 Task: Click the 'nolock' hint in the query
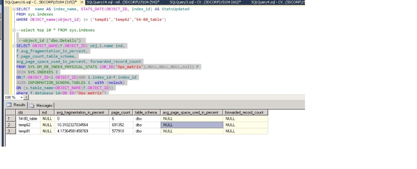pos(116,83)
